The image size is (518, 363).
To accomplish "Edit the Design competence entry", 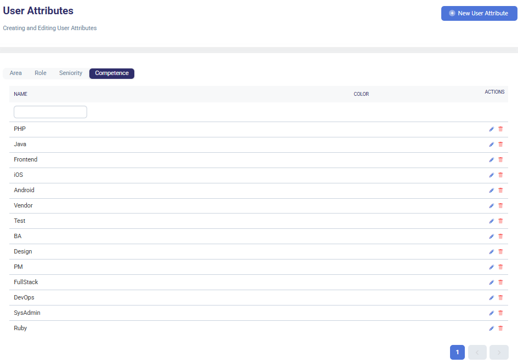I will [491, 252].
